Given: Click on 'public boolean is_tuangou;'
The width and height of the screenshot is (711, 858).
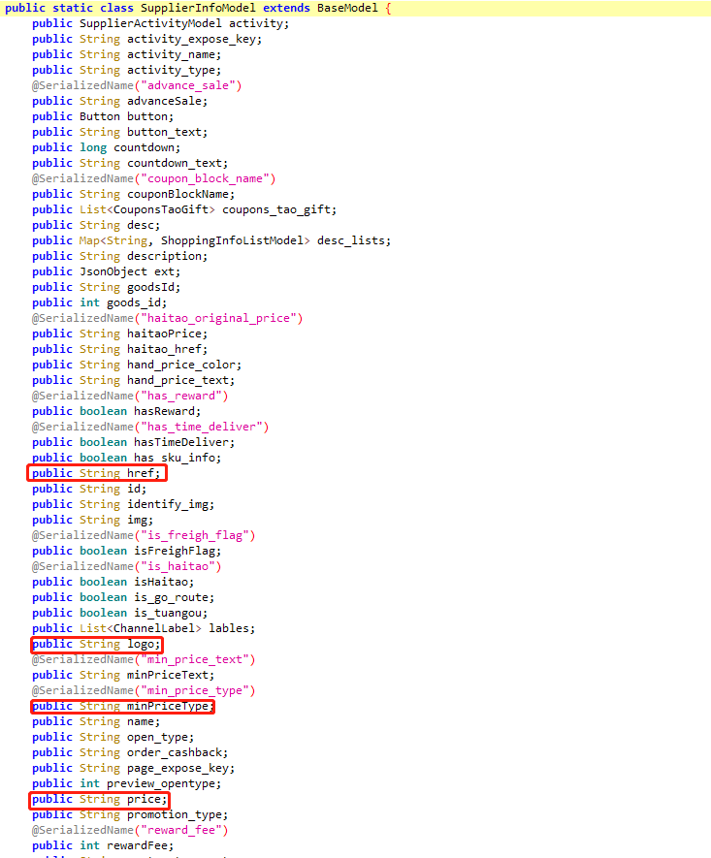Looking at the screenshot, I should (120, 613).
